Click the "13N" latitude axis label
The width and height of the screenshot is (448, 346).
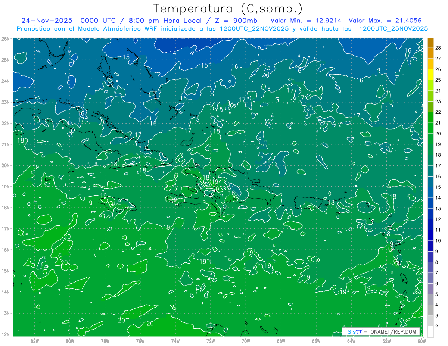pyautogui.click(x=5, y=313)
